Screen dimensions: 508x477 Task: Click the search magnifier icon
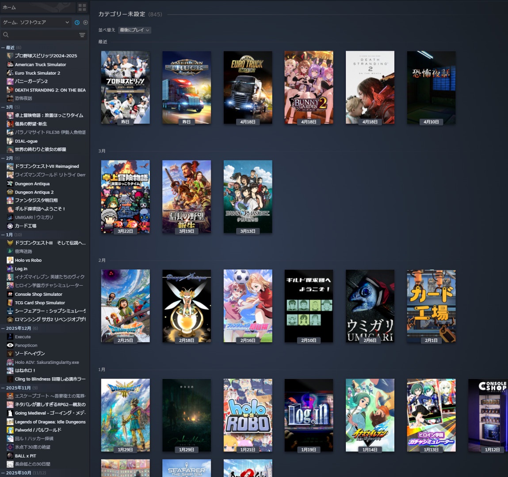[x=6, y=35]
